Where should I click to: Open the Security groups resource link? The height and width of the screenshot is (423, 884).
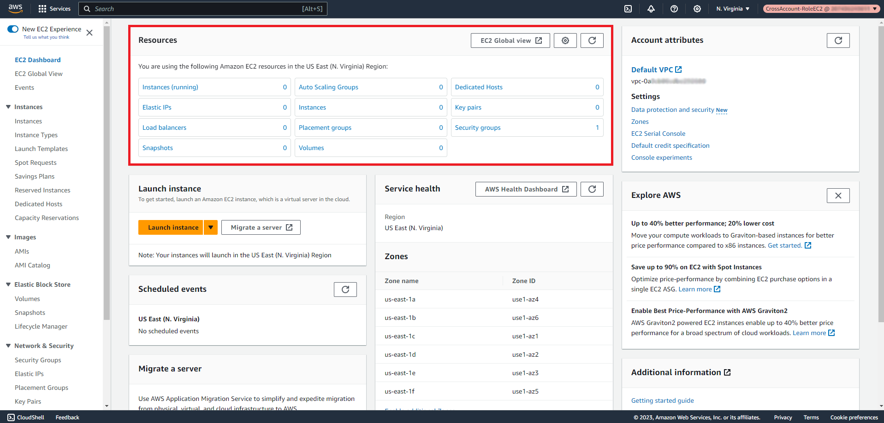(478, 127)
